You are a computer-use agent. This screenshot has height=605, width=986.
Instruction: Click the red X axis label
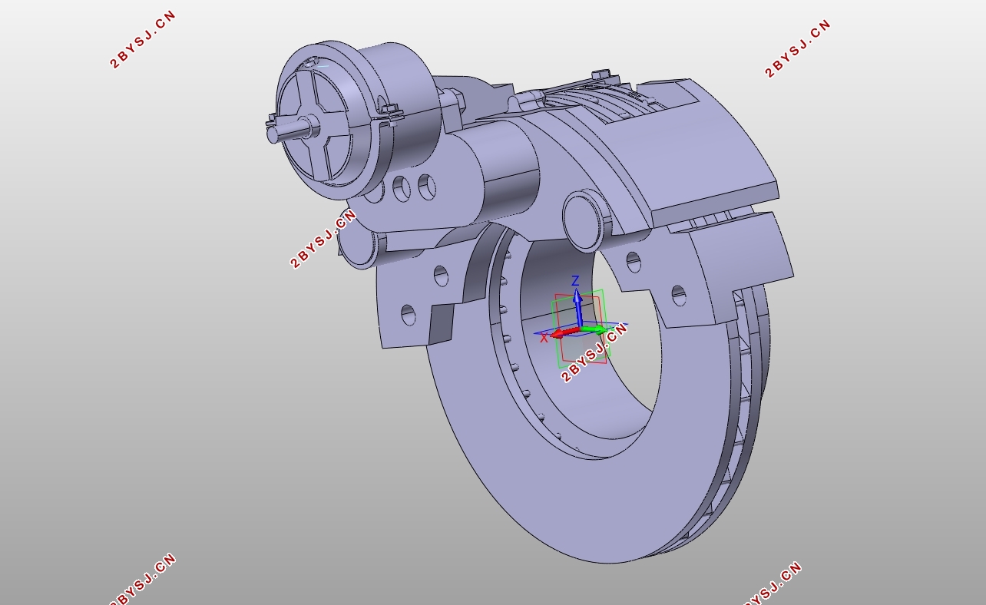544,337
